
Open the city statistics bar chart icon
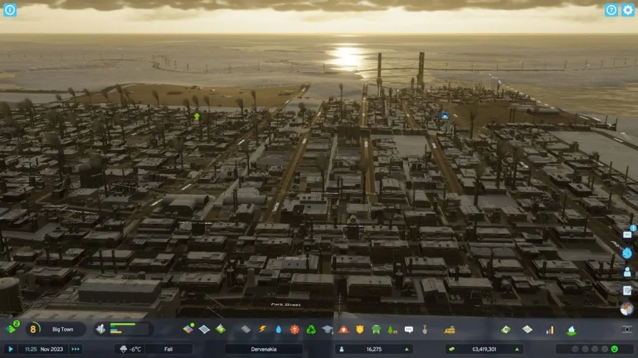[x=550, y=329]
